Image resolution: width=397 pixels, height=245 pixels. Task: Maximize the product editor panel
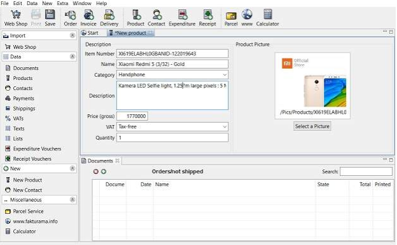(391, 32)
